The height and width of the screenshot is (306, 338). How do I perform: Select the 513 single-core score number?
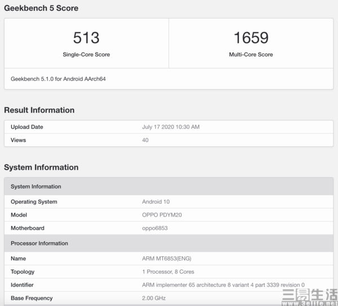coord(86,38)
